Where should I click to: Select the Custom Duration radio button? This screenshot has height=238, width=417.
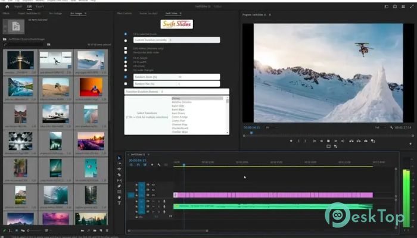tap(126, 40)
